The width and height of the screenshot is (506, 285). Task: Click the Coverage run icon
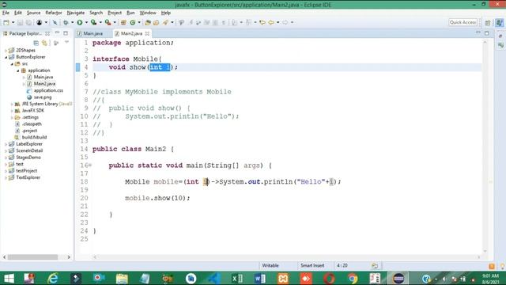tap(93, 22)
